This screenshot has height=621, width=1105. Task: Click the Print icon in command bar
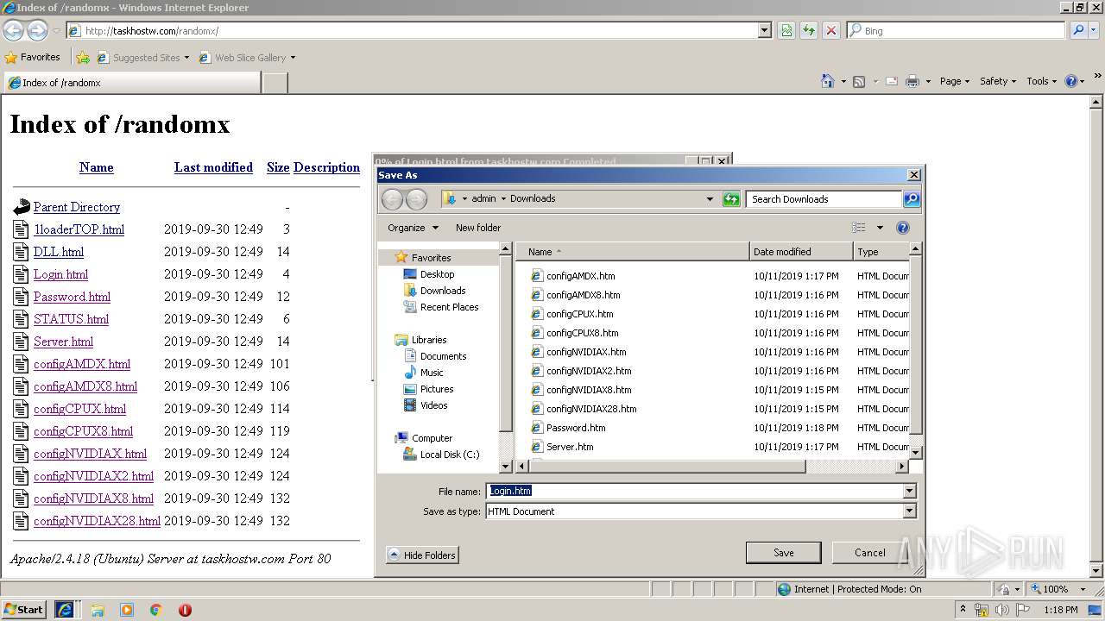912,81
